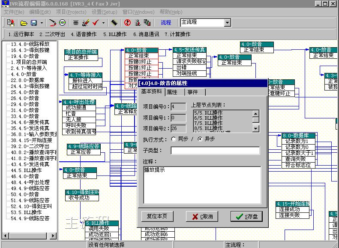Viewport: 339px width, 248px height.
Task: Open the 窗口(Windows) menu
Action: (x=138, y=12)
